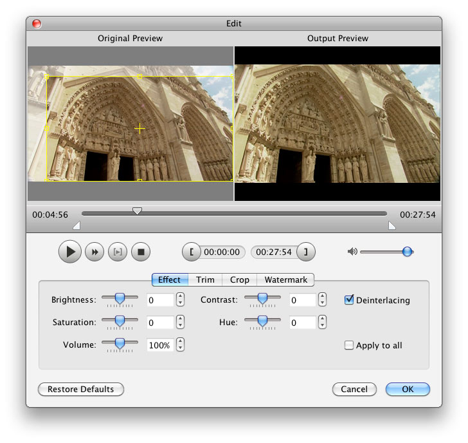Click the left-middle crop handle
Image resolution: width=468 pixels, height=443 pixels.
tap(46, 129)
